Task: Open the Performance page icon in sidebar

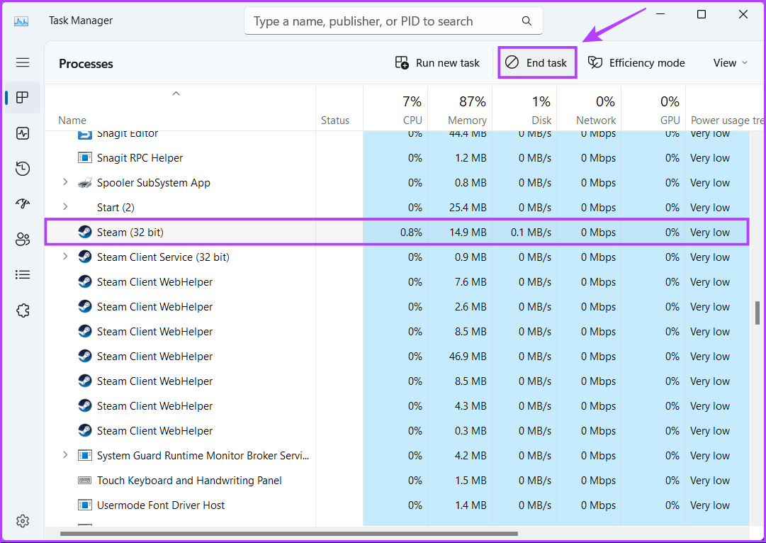Action: [x=23, y=133]
